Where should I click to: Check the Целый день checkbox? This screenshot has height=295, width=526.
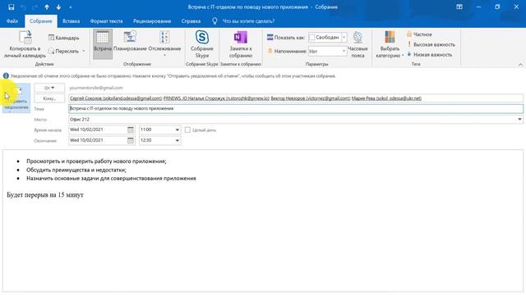point(187,129)
